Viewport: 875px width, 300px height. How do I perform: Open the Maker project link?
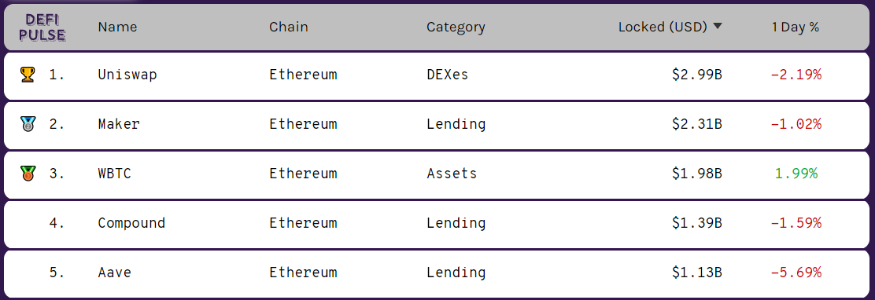click(118, 123)
